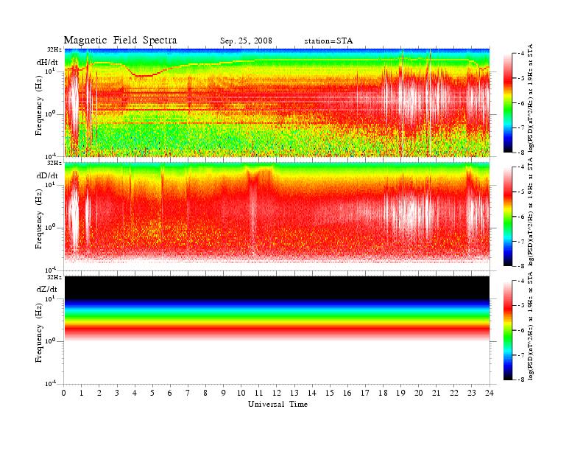This screenshot has width=583, height=451.
Task: Select the "Universal Time" axis title
Action: pos(278,404)
